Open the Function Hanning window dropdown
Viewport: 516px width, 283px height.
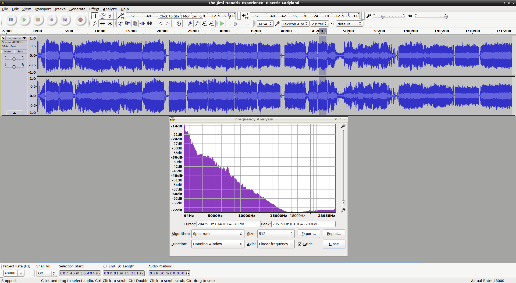tap(218, 244)
